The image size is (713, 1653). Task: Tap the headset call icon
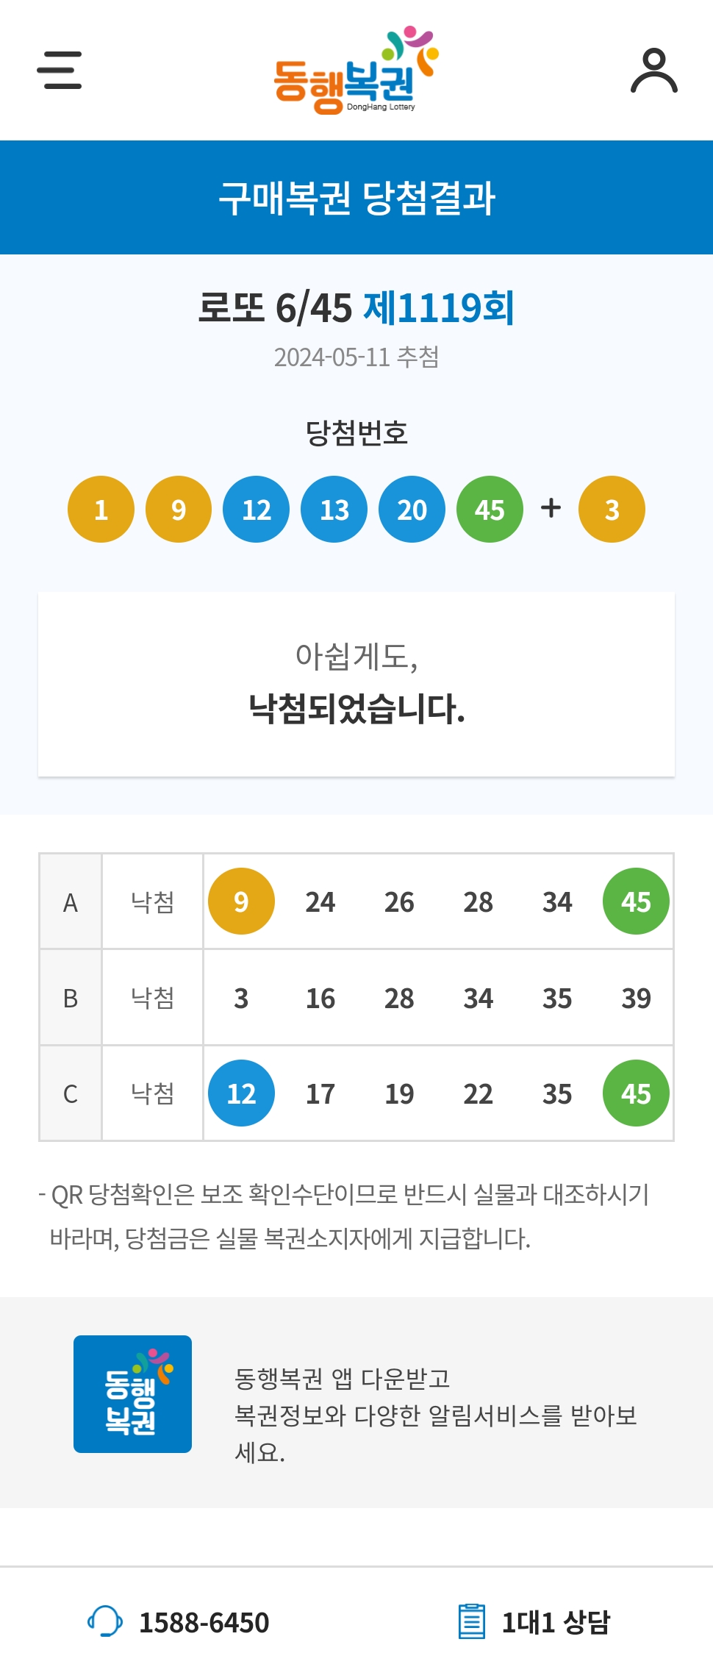coord(105,1621)
